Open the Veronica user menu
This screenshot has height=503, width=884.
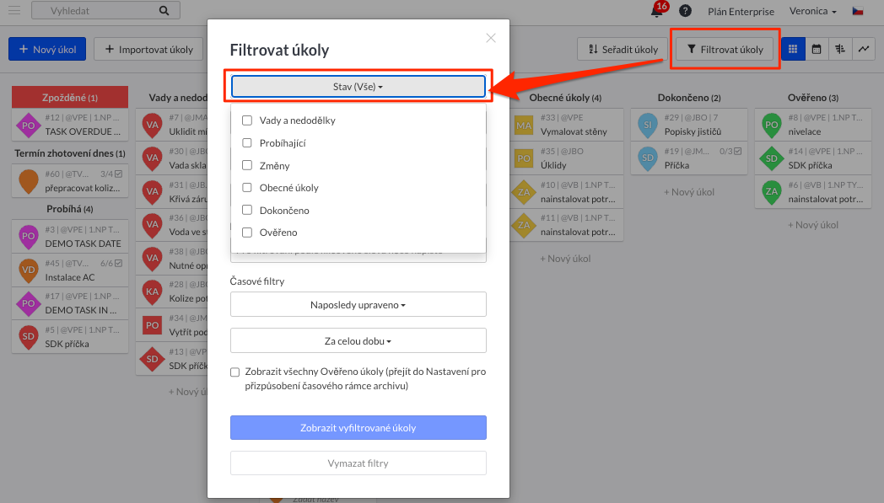tap(812, 11)
